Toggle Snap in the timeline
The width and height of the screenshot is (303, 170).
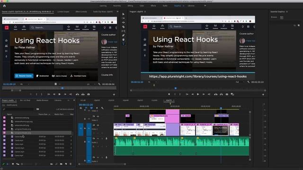coord(86,108)
